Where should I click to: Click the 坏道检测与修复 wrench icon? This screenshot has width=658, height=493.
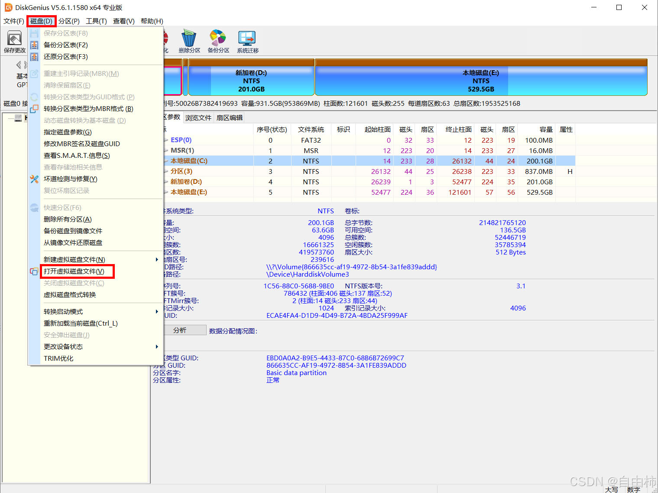pyautogui.click(x=34, y=179)
